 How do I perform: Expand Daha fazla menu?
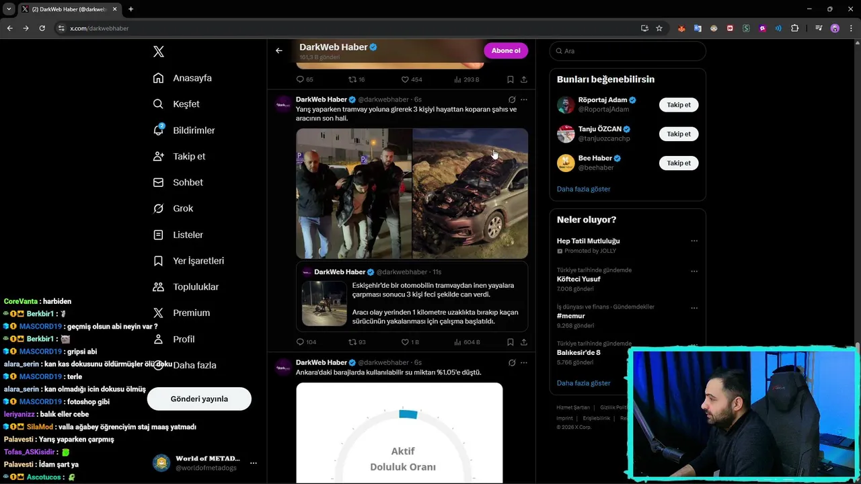coord(184,365)
